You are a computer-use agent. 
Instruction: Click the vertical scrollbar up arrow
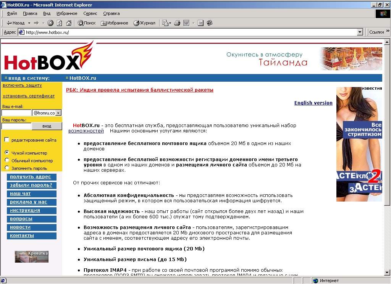point(387,42)
